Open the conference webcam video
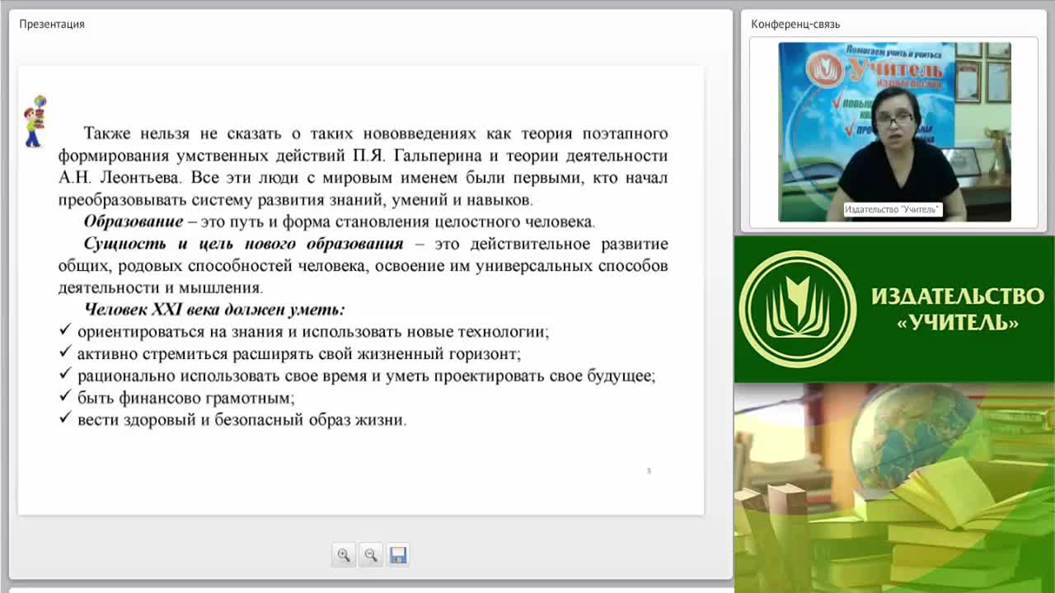 [x=894, y=132]
